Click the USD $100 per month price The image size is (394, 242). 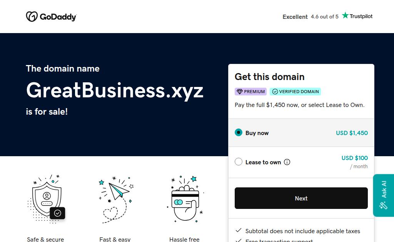coord(354,162)
